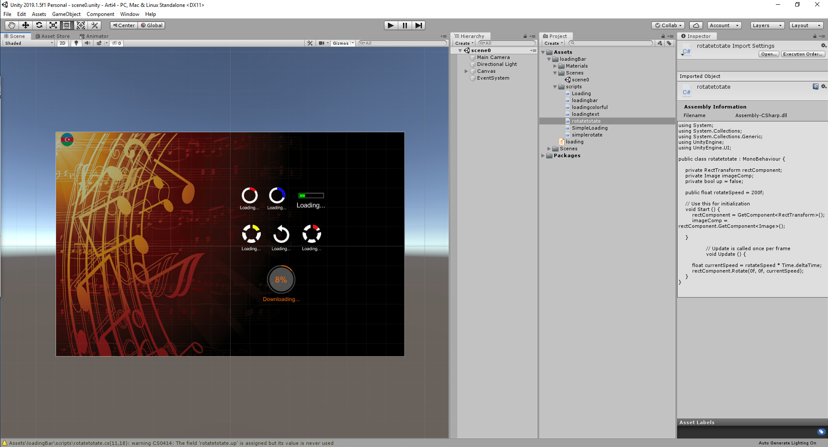The height and width of the screenshot is (447, 828).
Task: Open the cloud services icon
Action: 696,25
